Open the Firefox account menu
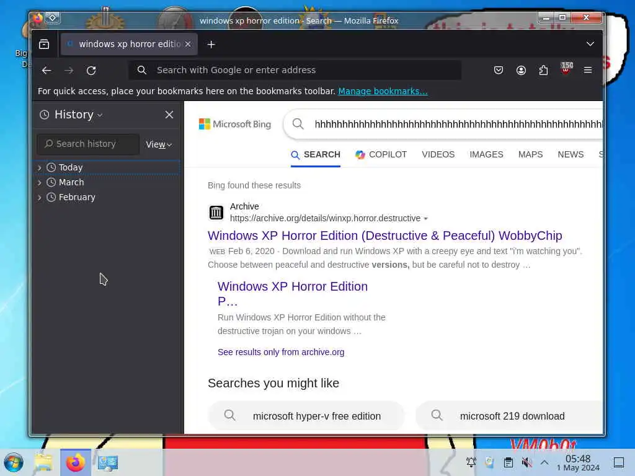635x476 pixels. 521,70
